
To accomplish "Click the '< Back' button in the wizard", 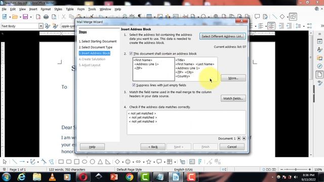I will pyautogui.click(x=153, y=147).
